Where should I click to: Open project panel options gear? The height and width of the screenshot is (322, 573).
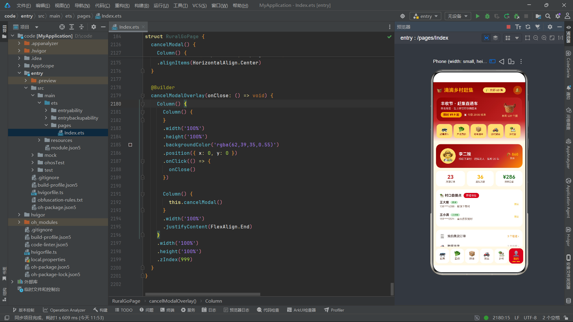94,27
